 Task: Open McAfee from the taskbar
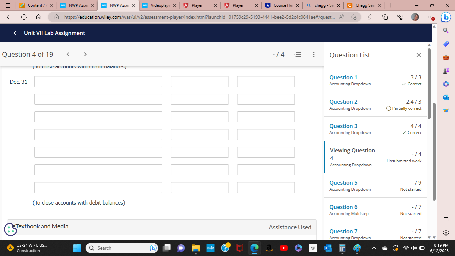tap(240, 248)
